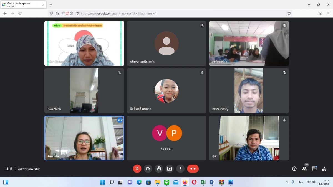Raise your hand in the meeting

[x=159, y=169]
